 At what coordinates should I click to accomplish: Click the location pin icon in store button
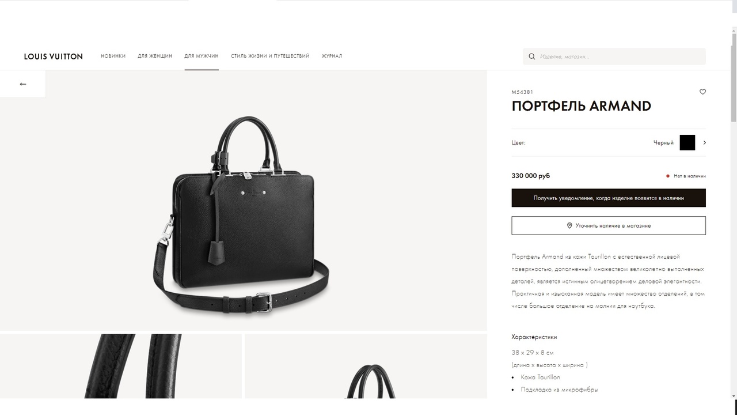(569, 226)
